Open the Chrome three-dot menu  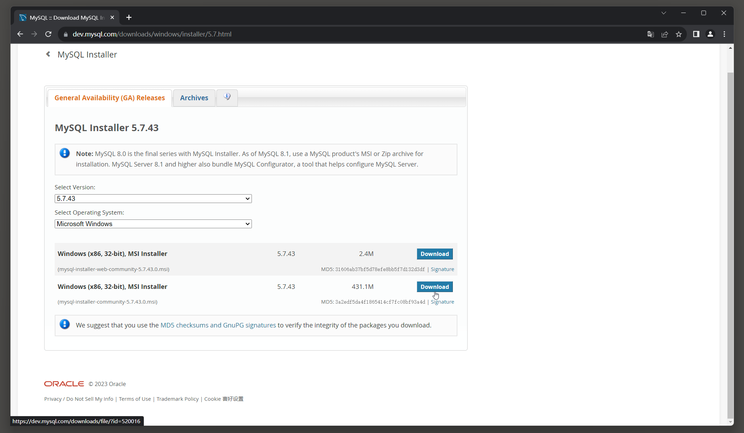click(724, 34)
